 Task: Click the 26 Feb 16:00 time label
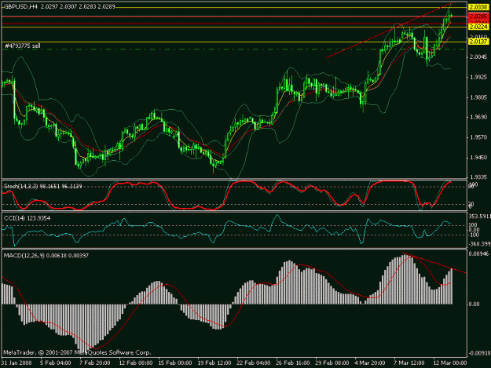(293, 363)
